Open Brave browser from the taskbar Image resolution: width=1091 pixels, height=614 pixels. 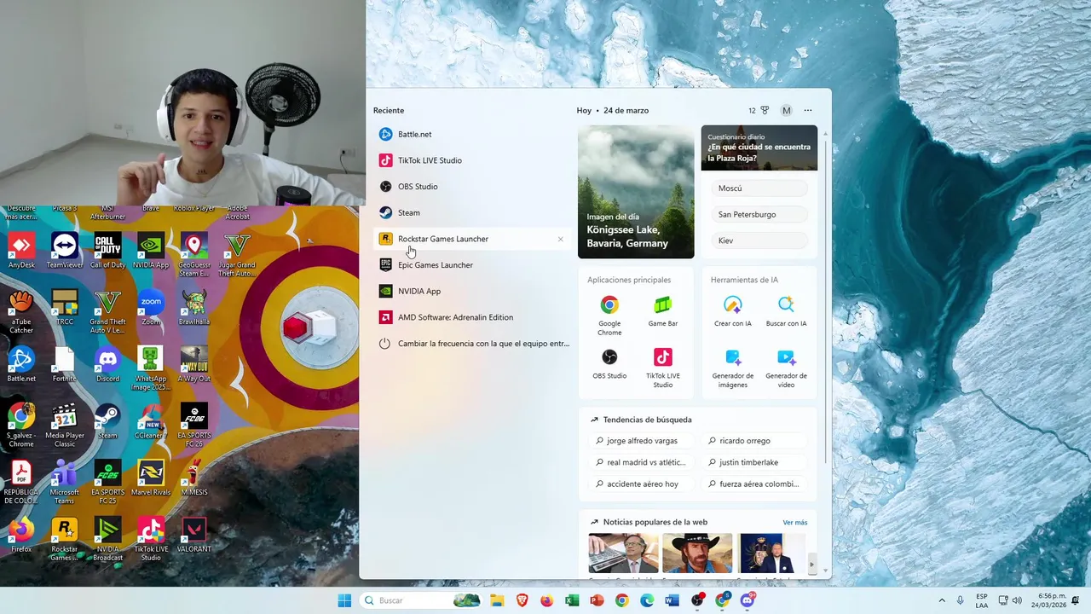[x=522, y=600]
